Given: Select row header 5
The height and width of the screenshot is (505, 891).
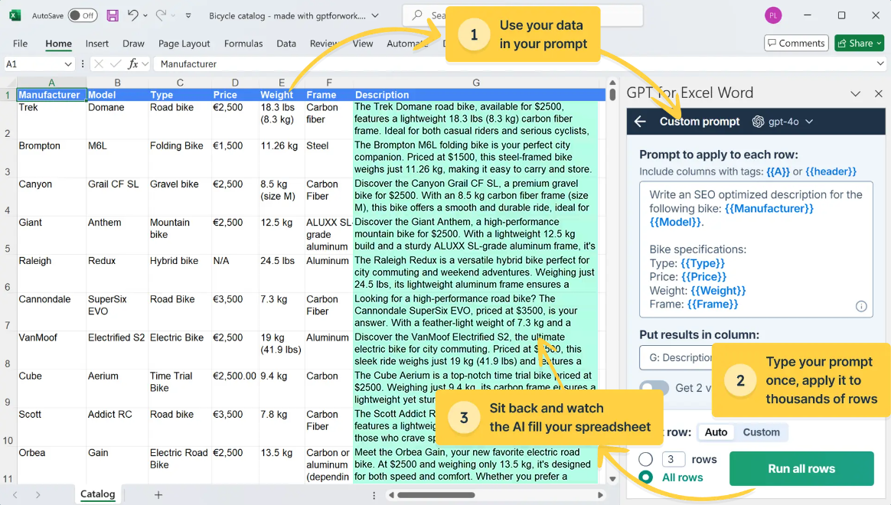Looking at the screenshot, I should tap(8, 235).
